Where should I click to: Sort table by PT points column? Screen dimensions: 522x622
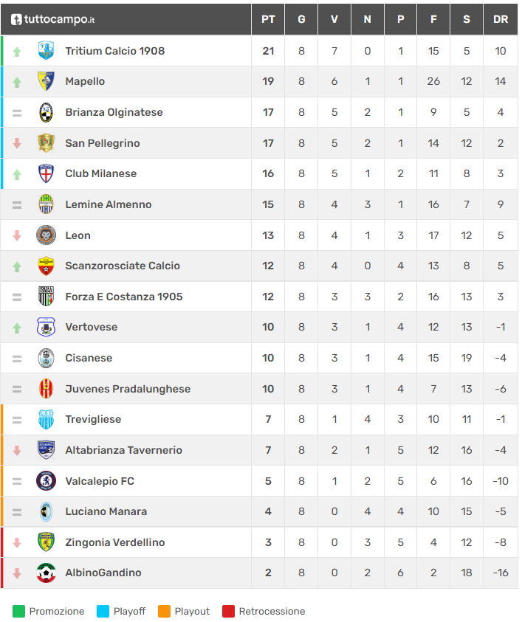[268, 19]
